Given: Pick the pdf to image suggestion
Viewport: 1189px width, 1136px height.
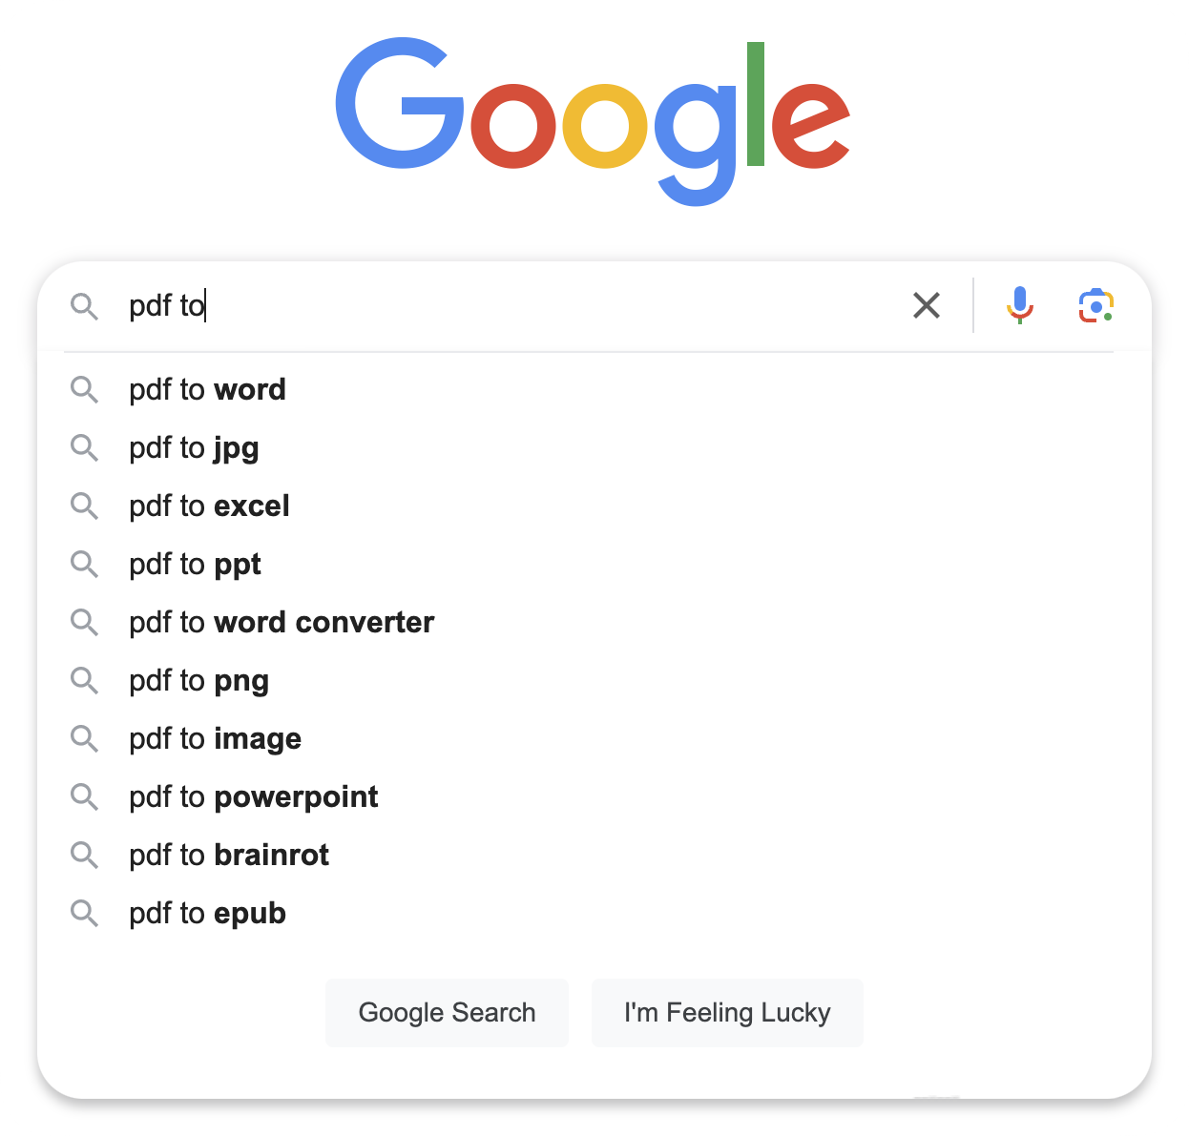Looking at the screenshot, I should click(x=216, y=738).
